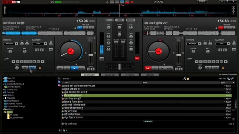Set left deck loop OUT point
The image size is (239, 134).
click(32, 68)
